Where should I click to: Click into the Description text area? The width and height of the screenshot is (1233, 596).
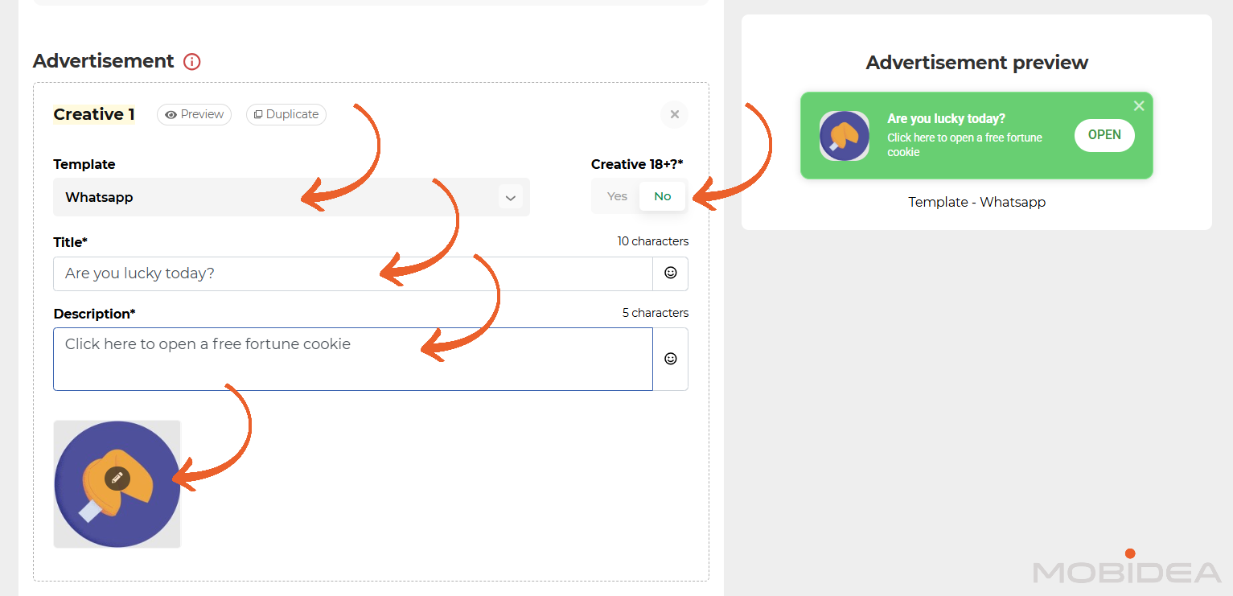tap(352, 359)
